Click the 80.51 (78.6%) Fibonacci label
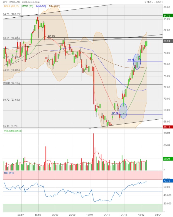 11,38
